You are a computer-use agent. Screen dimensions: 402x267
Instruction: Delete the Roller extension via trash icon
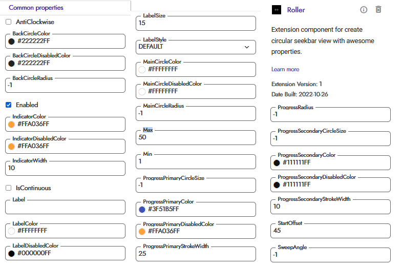pyautogui.click(x=378, y=10)
